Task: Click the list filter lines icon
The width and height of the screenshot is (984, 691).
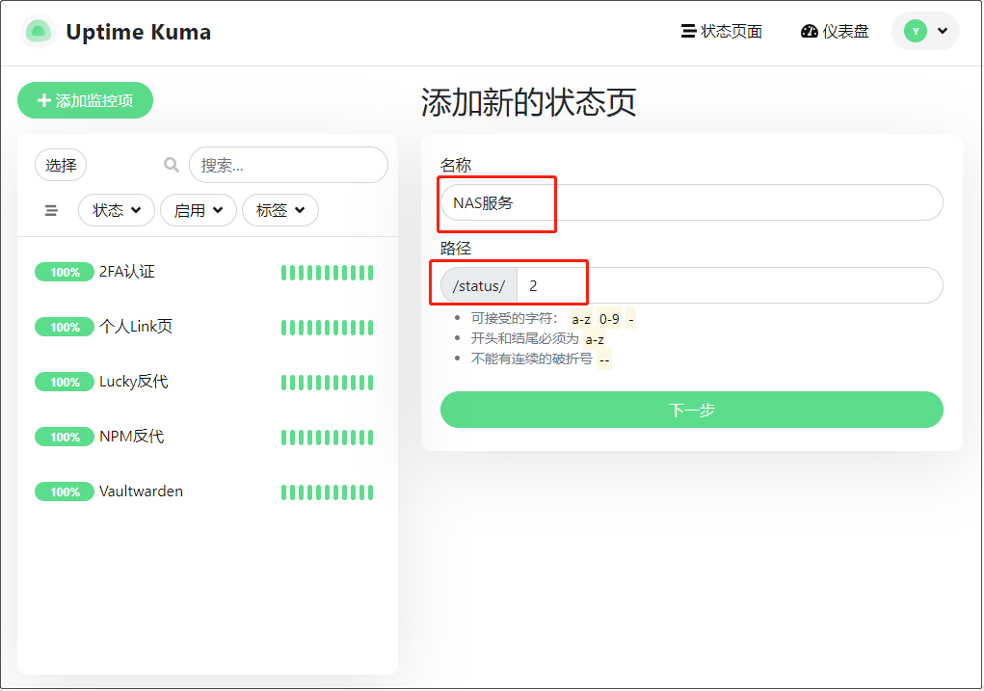Action: [x=51, y=210]
